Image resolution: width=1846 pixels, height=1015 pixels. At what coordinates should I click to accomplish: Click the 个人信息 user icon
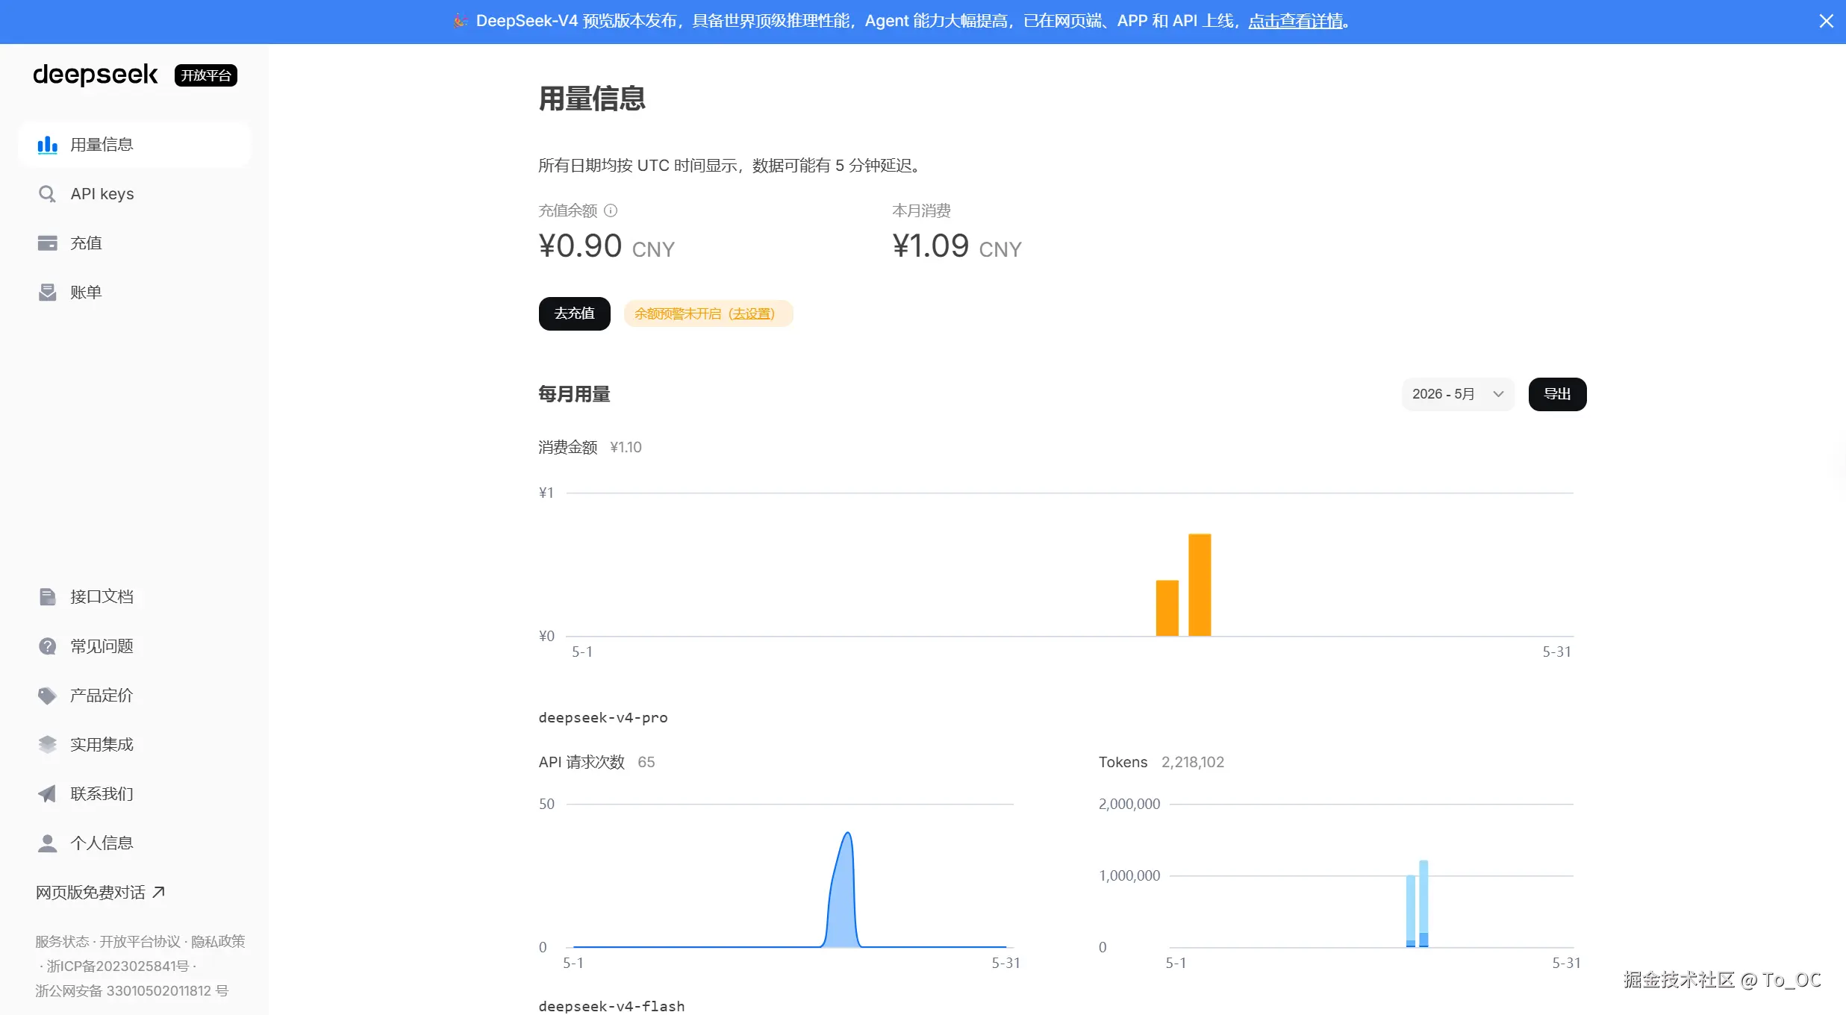[47, 843]
